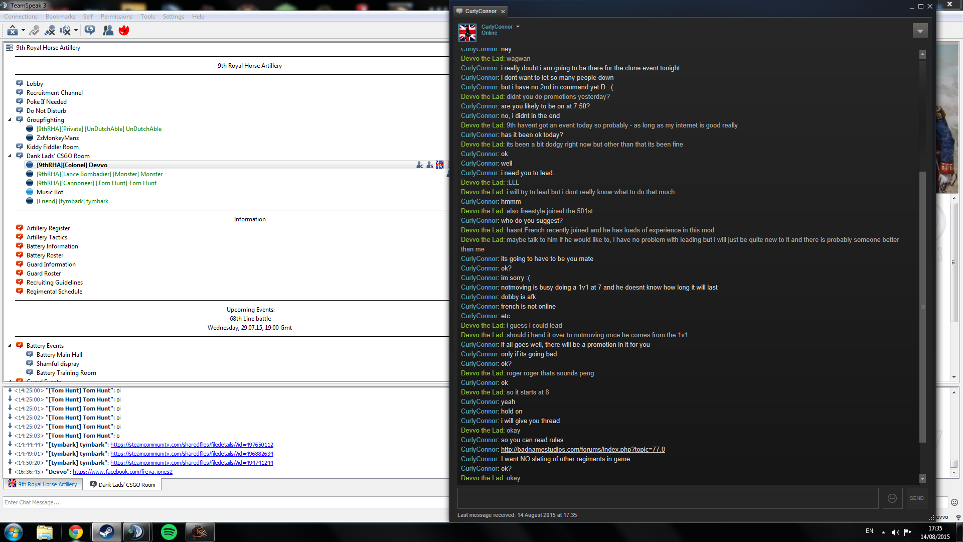The image size is (963, 542).
Task: Click the Battery Roster channel icon
Action: (20, 255)
